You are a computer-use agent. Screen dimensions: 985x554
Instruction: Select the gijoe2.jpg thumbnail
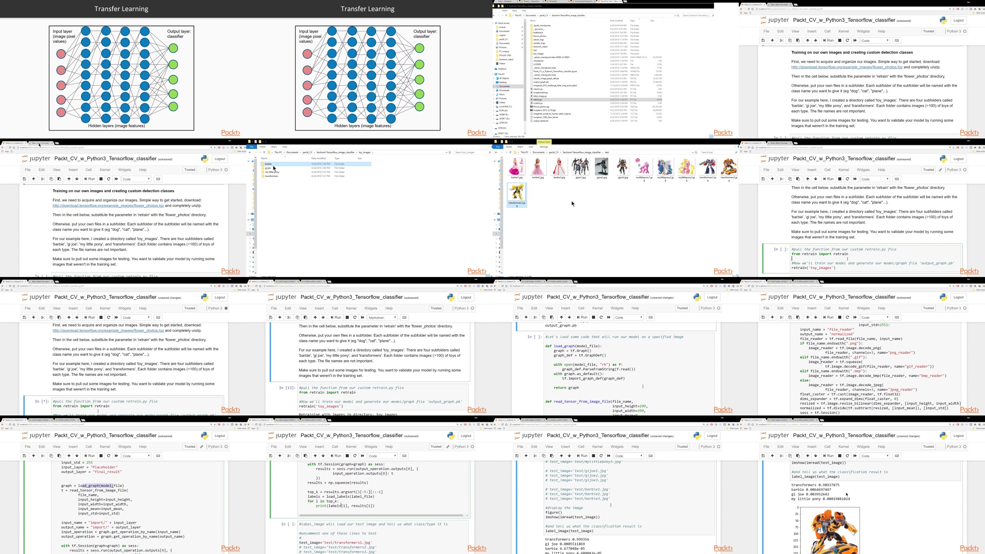coord(601,169)
